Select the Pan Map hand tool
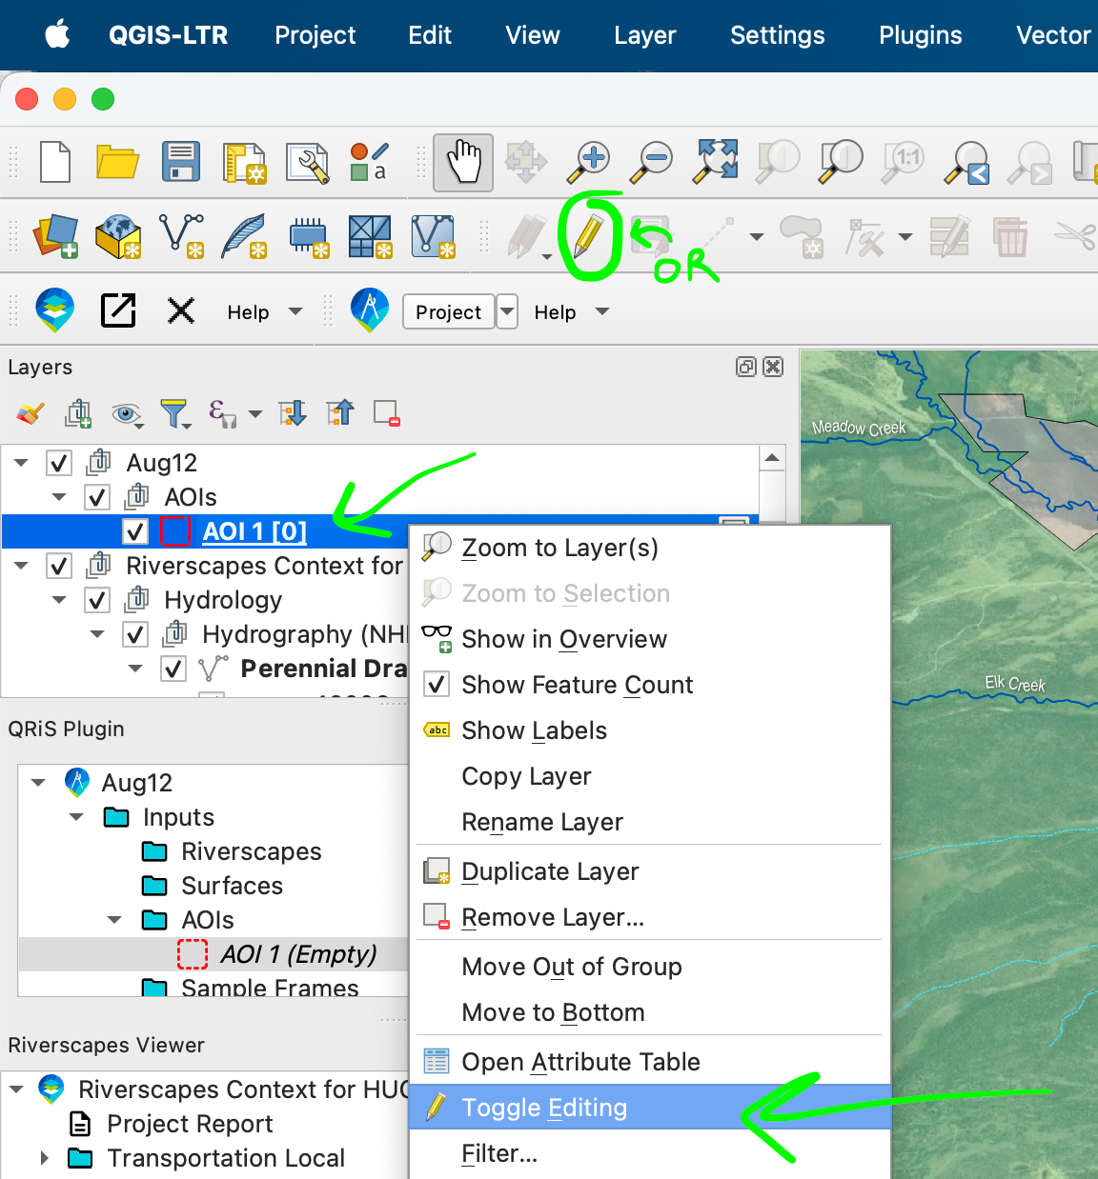Screen dimensions: 1098x1179 click(x=463, y=161)
